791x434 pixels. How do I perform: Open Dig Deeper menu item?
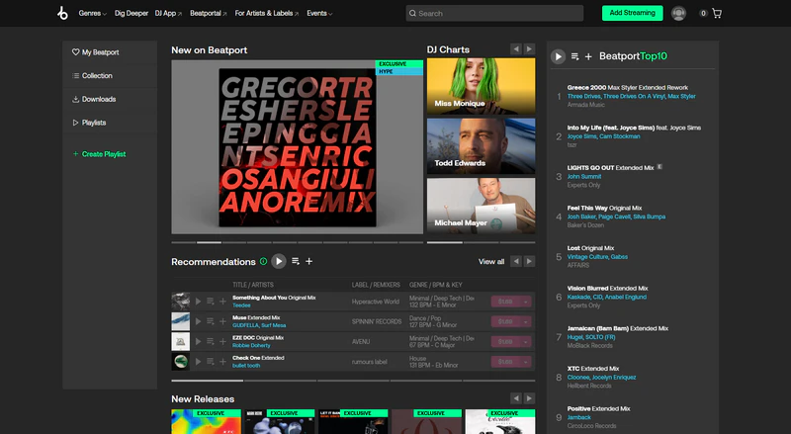pyautogui.click(x=132, y=13)
